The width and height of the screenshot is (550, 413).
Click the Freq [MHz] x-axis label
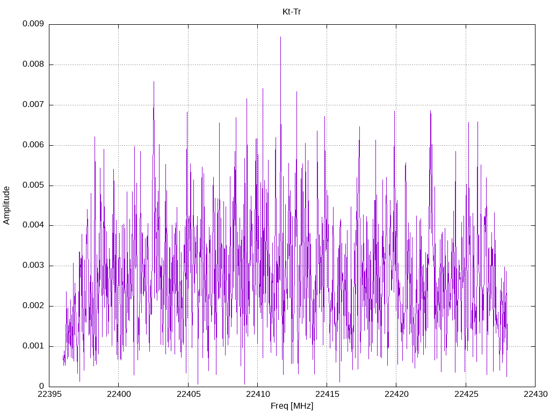point(292,405)
